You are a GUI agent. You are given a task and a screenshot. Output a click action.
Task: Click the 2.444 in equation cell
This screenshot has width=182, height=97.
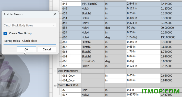click(x=143, y=4)
